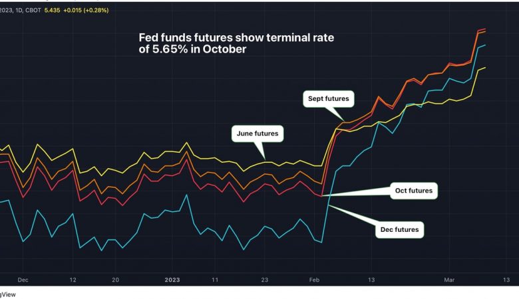Click the Dec futures callout label
This screenshot has width=519, height=299.
point(399,230)
